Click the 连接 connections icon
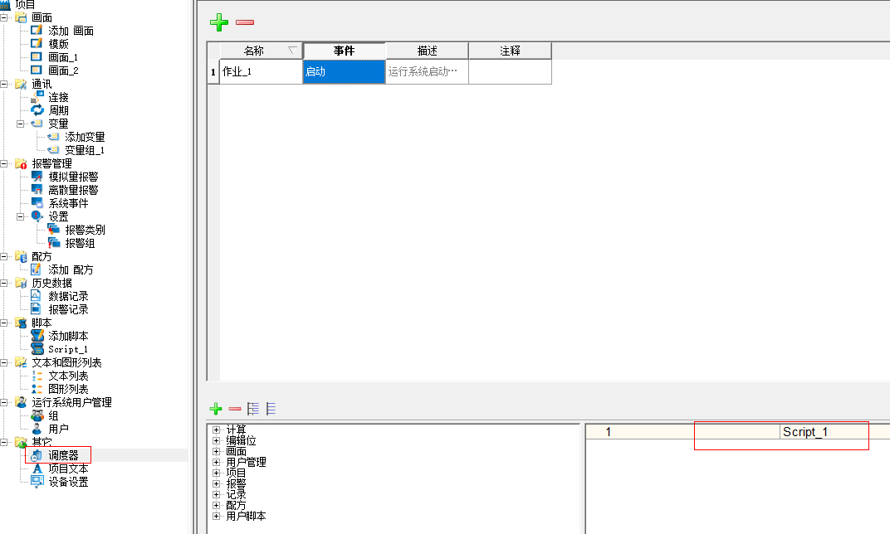 pyautogui.click(x=37, y=97)
